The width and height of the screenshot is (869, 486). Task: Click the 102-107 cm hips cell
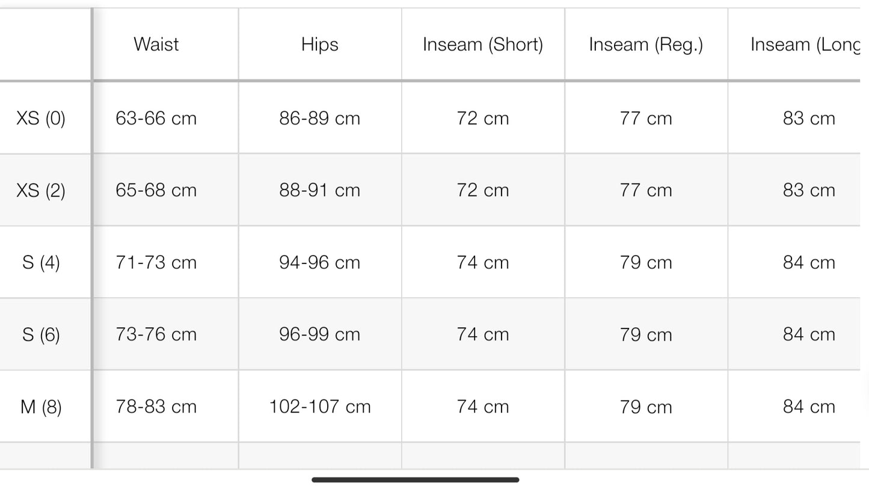point(320,407)
